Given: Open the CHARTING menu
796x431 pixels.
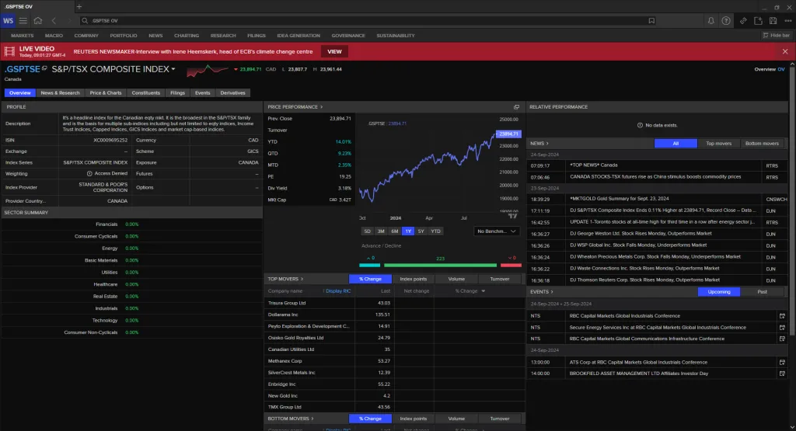Looking at the screenshot, I should click(187, 36).
